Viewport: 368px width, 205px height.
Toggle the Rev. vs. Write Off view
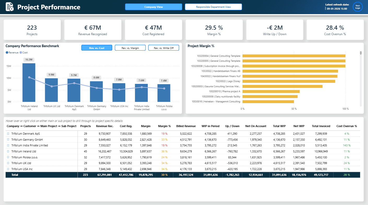point(163,48)
